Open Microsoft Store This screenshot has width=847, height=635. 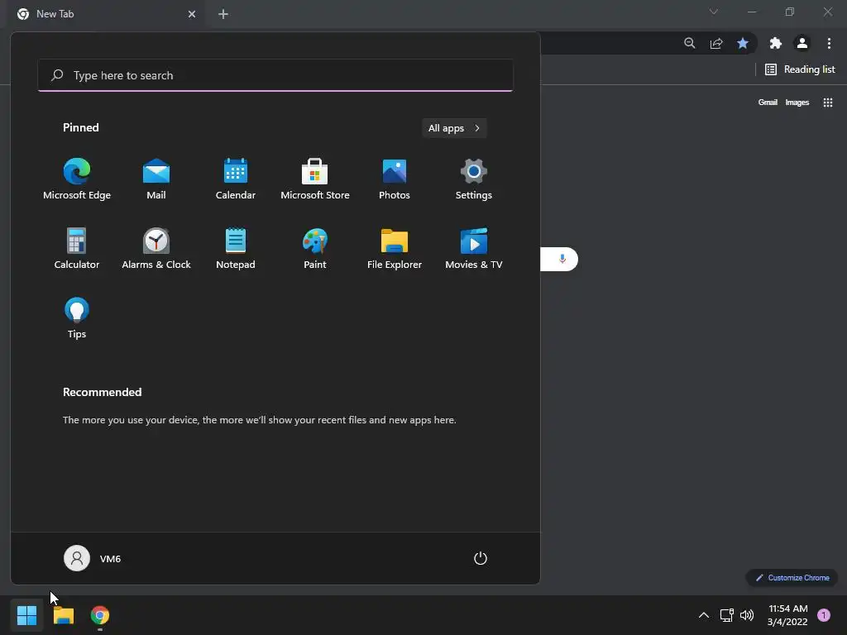(x=315, y=179)
